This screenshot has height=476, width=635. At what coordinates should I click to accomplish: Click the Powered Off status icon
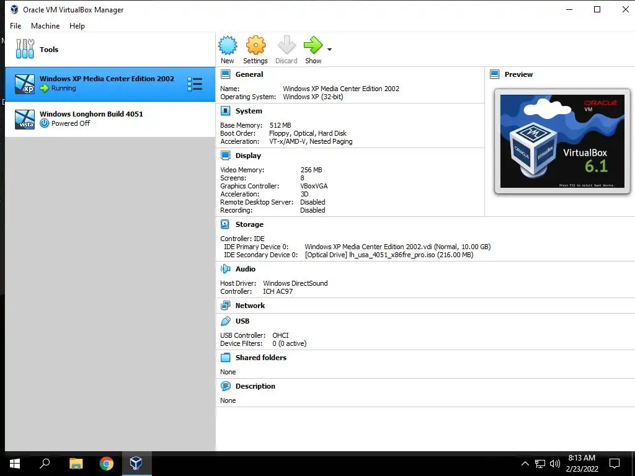pos(45,123)
